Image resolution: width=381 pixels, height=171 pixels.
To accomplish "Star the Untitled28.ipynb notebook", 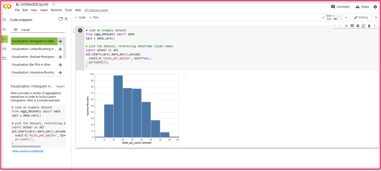I will (x=54, y=4).
